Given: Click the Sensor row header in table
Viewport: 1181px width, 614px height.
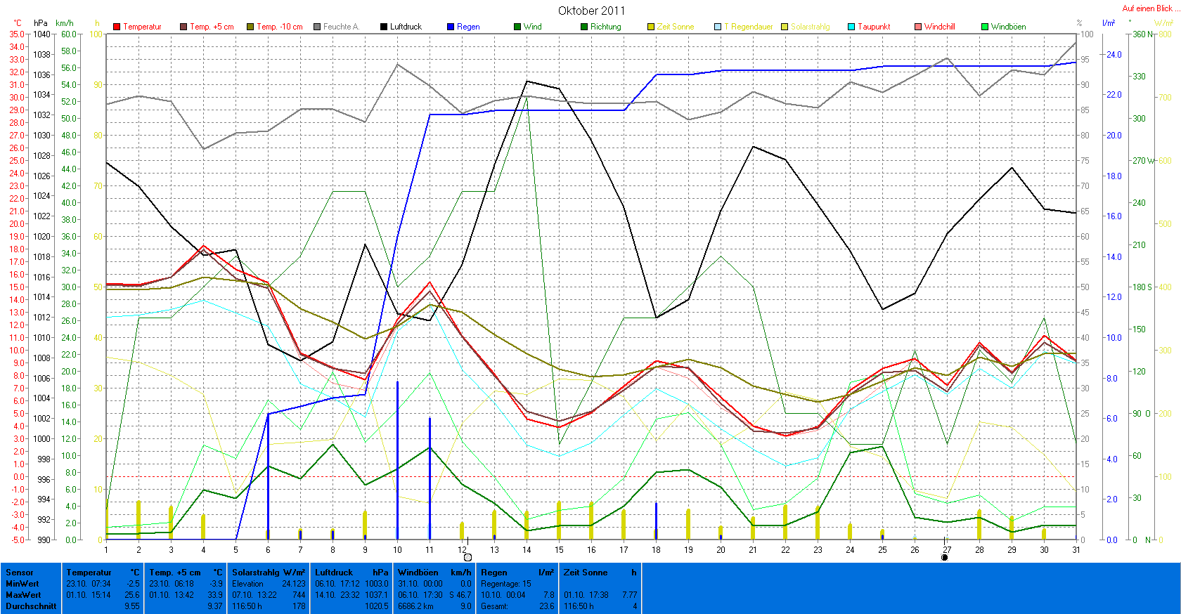Looking at the screenshot, I should point(20,573).
